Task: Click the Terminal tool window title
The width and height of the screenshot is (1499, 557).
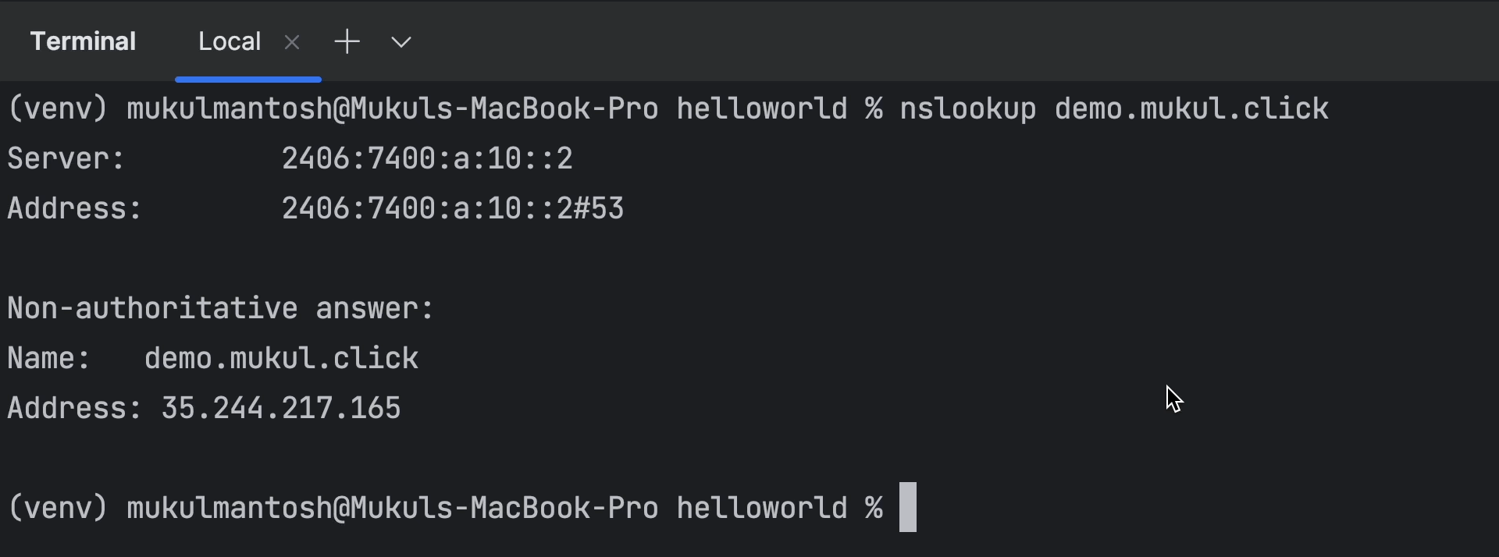Action: click(x=83, y=41)
